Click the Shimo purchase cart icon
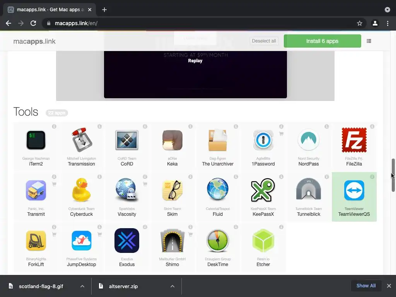 (190, 234)
